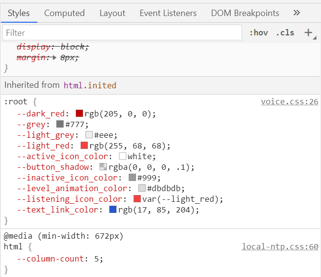Open the --dark_red color swatch
Image resolution: width=321 pixels, height=277 pixels.
tap(79, 113)
